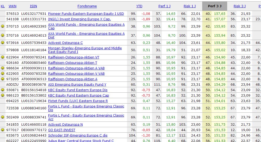This screenshot has width=261, height=142.
Task: Open Pictet Funds (LUX) Eastern Europe R
Action: point(78,101)
